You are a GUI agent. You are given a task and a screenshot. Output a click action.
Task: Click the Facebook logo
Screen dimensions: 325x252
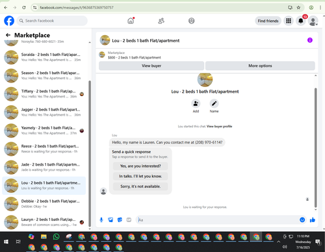9,21
